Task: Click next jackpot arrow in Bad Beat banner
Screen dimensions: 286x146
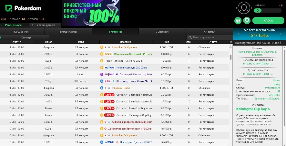Action: (x=281, y=34)
